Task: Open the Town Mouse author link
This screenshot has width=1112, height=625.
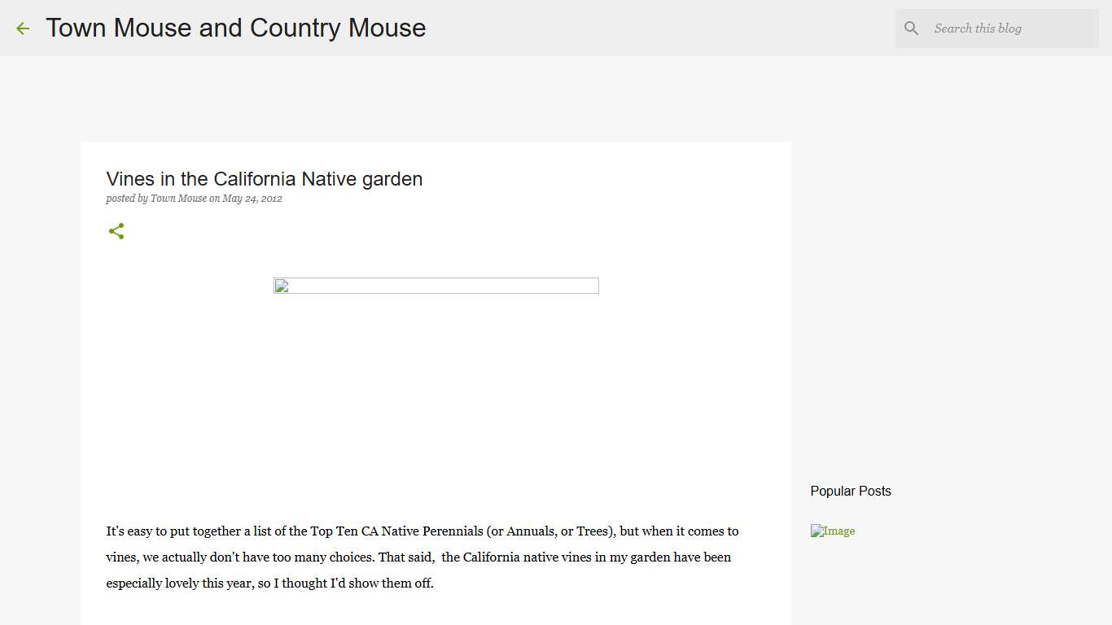Action: 178,199
